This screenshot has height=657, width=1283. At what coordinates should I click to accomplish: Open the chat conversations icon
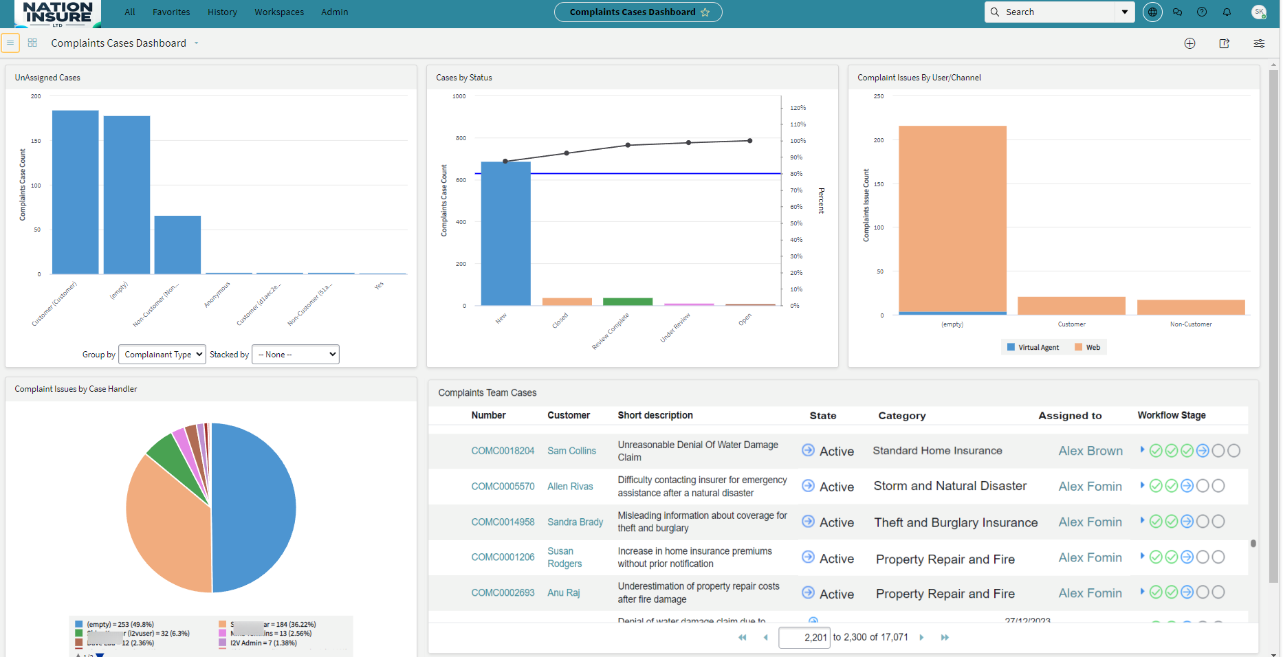click(1178, 12)
